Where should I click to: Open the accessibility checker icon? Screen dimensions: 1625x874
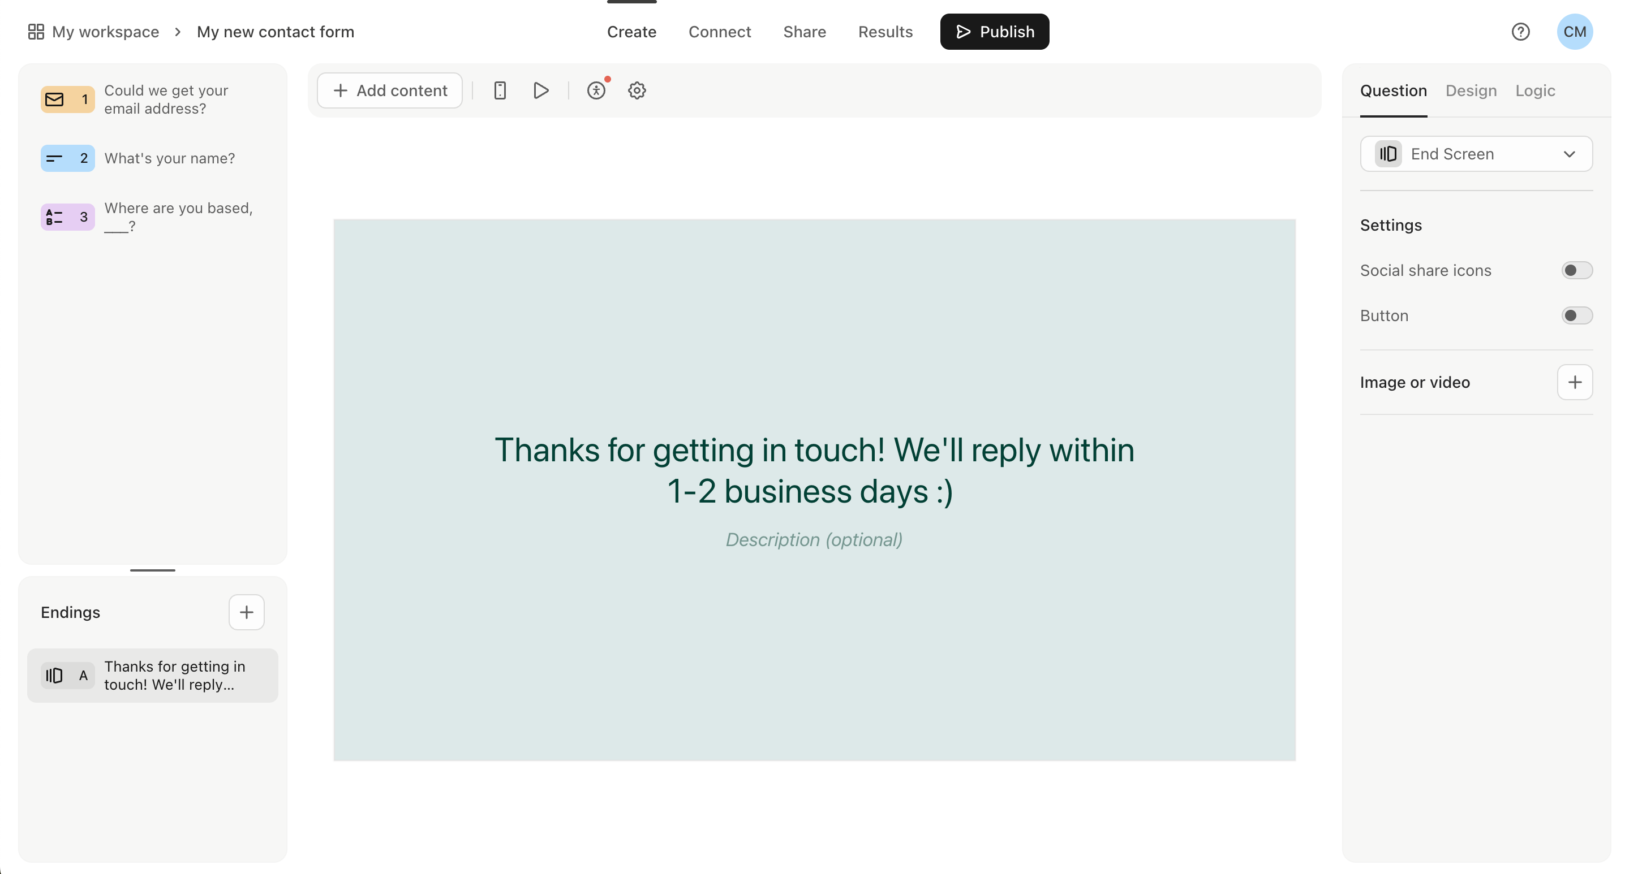pyautogui.click(x=597, y=90)
